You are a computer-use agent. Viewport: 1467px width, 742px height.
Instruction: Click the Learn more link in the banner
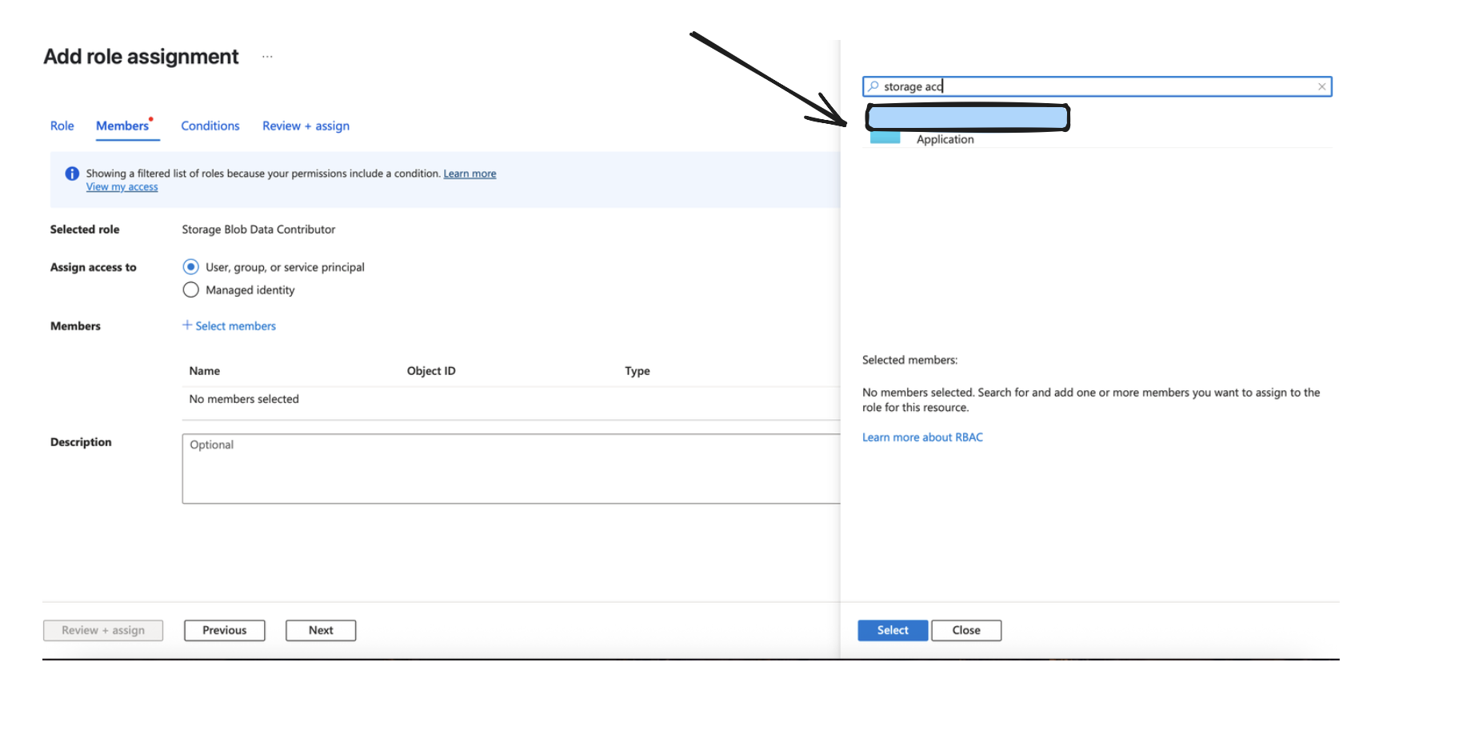point(470,174)
